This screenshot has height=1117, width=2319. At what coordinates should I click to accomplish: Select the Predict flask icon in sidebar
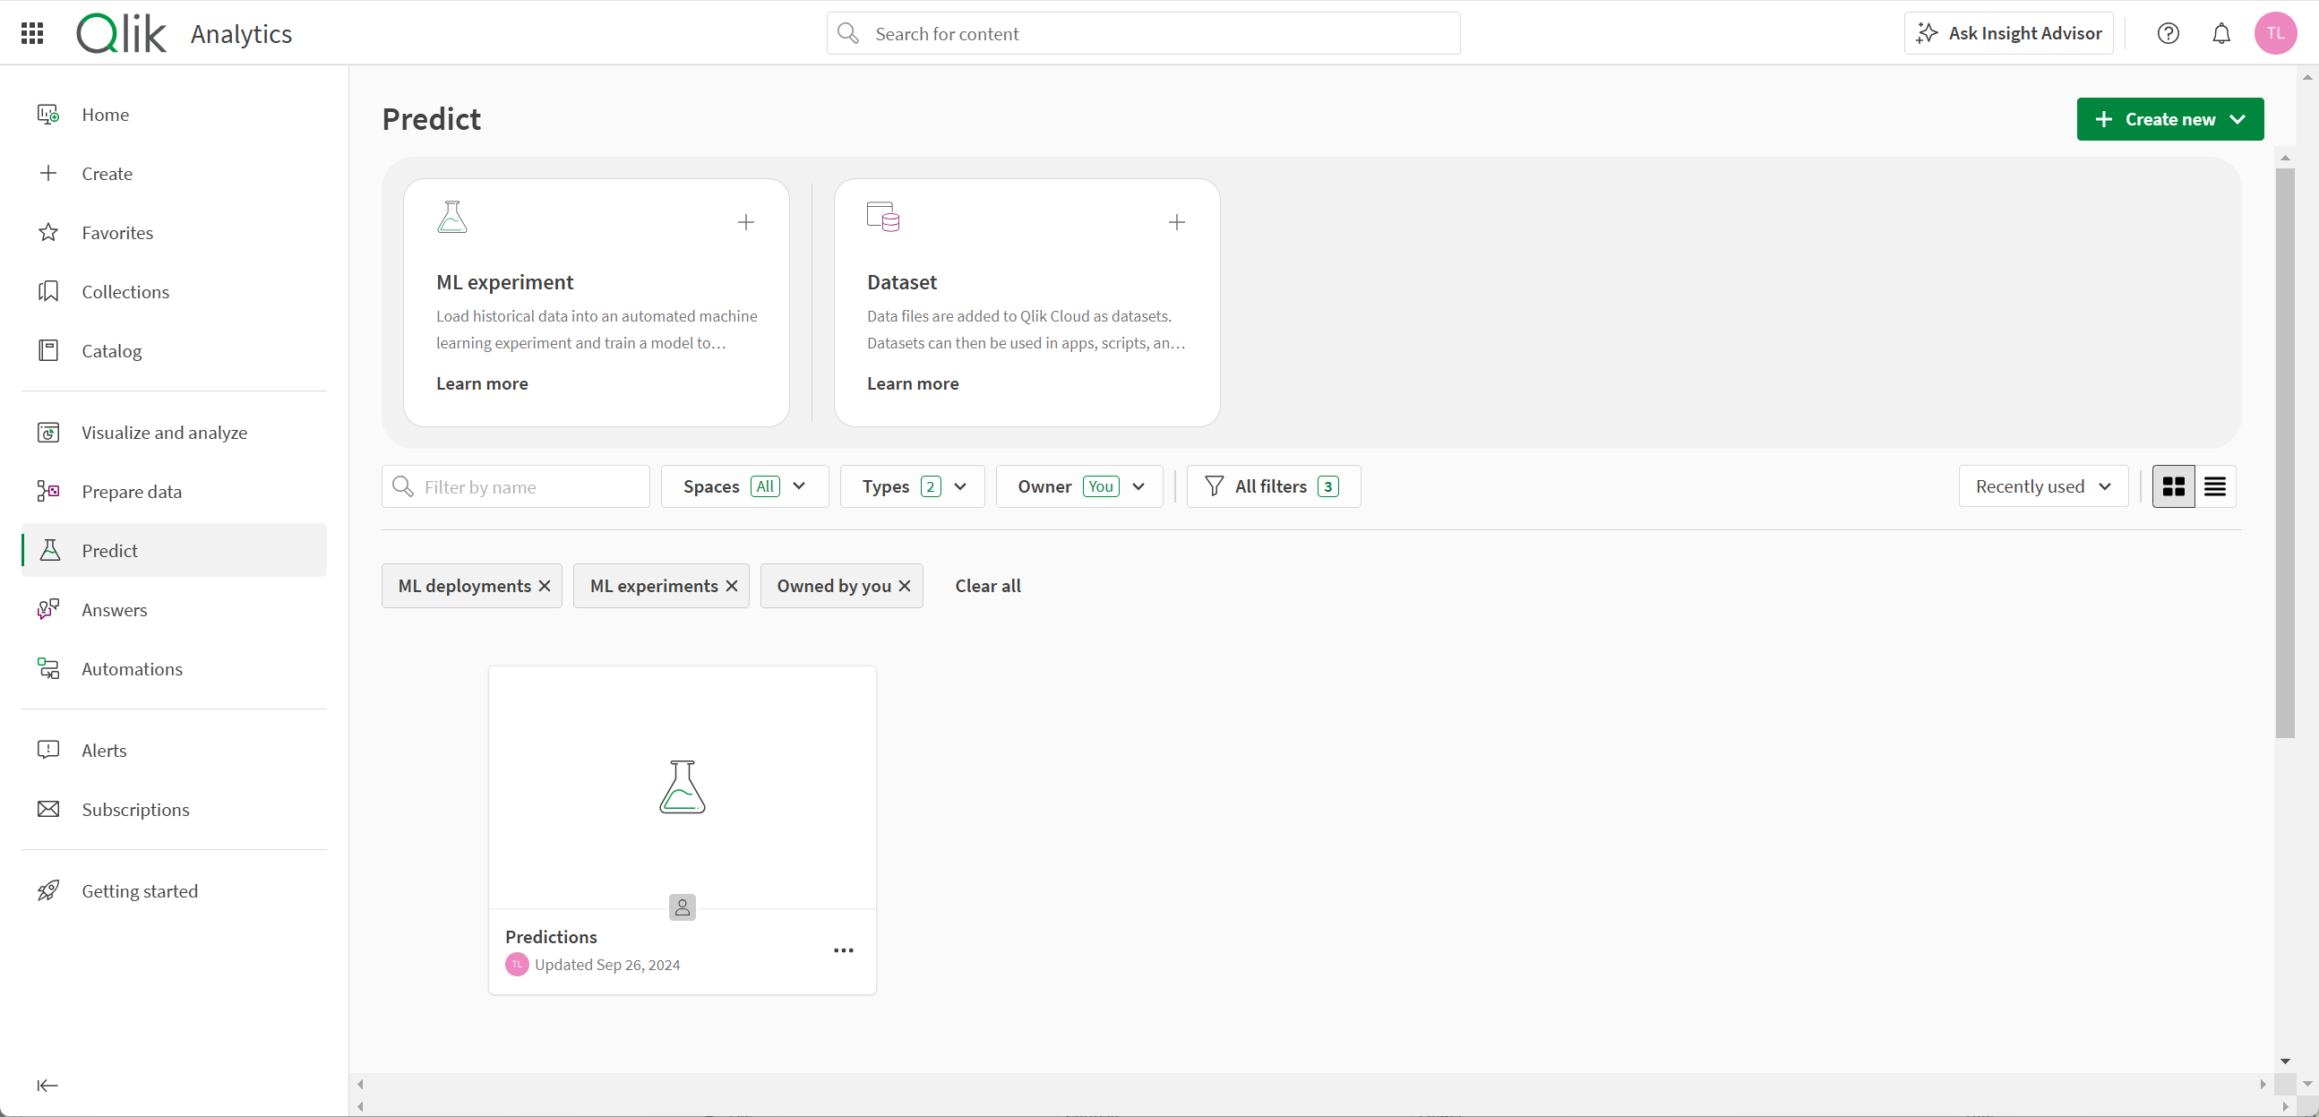click(x=48, y=550)
